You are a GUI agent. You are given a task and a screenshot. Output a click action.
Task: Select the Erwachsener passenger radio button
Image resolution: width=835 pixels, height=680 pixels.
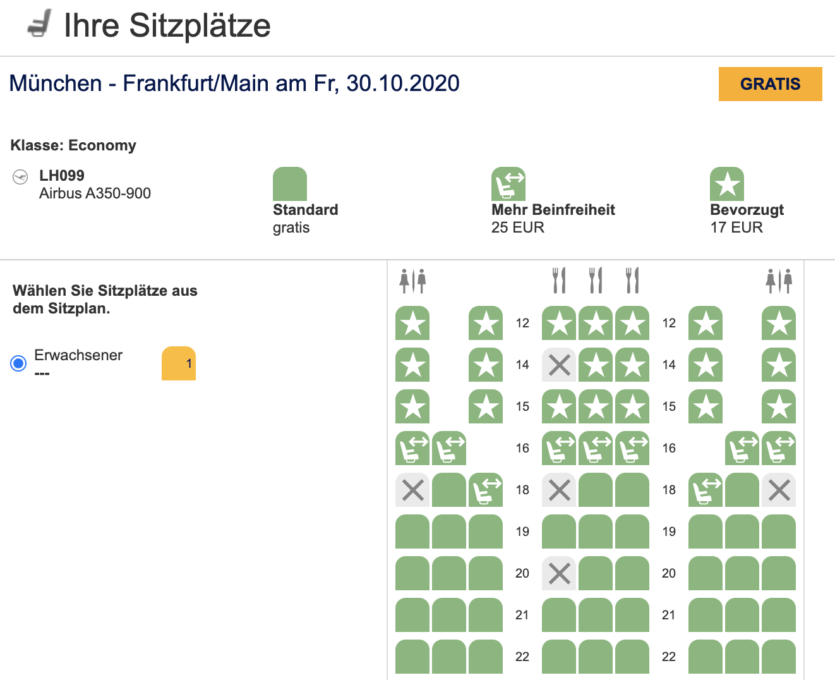[x=18, y=363]
